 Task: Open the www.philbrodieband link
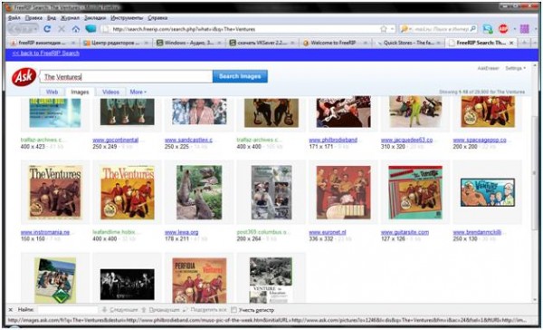pyautogui.click(x=333, y=140)
